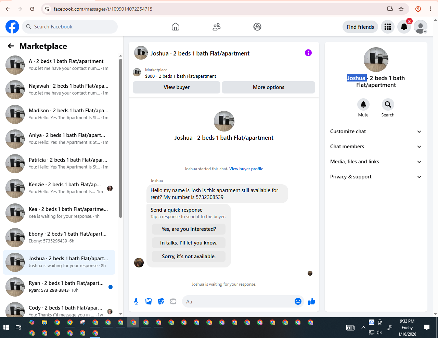Attach a file with the photo icon
The width and height of the screenshot is (438, 338).
(149, 301)
